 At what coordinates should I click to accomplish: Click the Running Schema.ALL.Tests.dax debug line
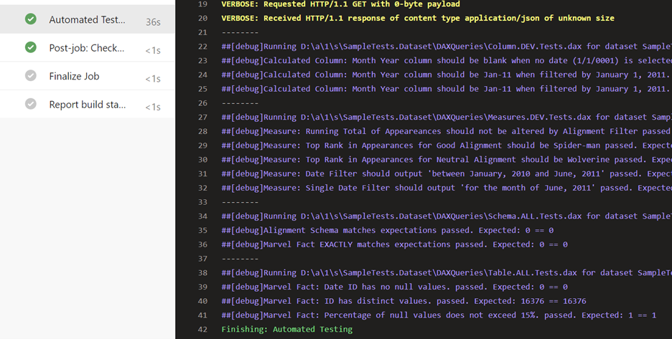tap(445, 216)
